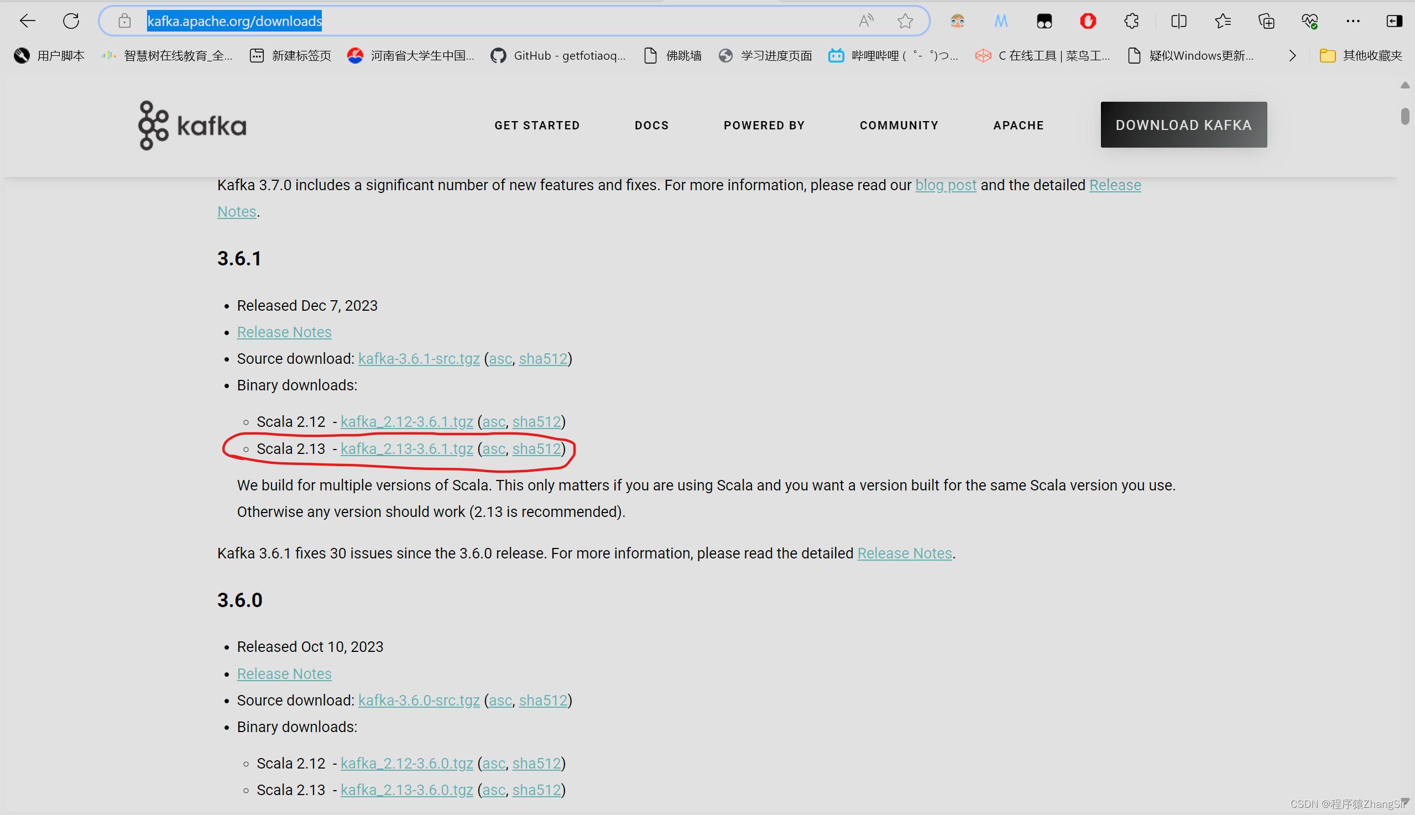1415x815 pixels.
Task: Open the browser extensions puzzle icon
Action: pos(1131,21)
